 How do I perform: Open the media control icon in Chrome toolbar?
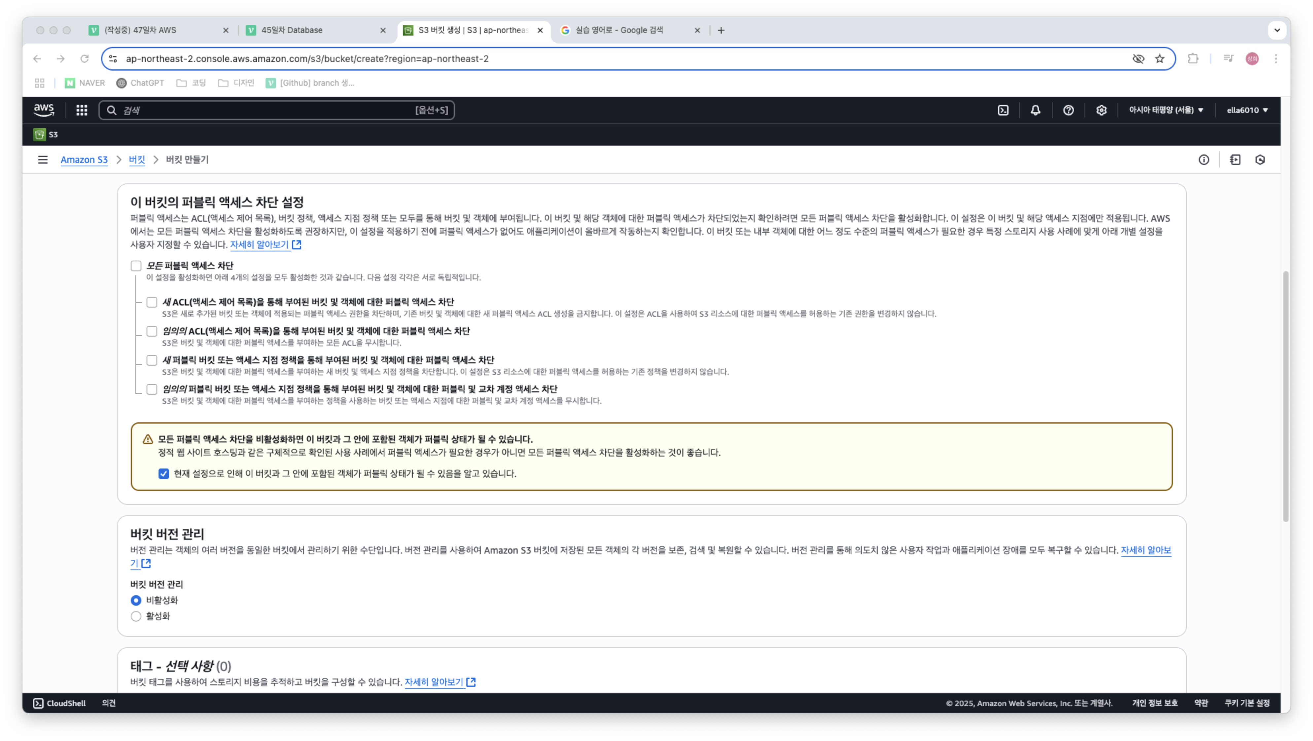tap(1228, 59)
